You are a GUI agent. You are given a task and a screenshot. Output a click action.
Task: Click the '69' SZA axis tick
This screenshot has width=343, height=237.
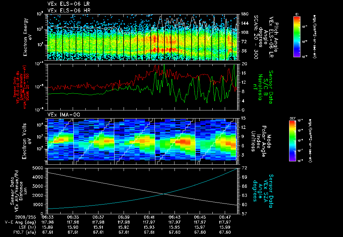(245, 177)
